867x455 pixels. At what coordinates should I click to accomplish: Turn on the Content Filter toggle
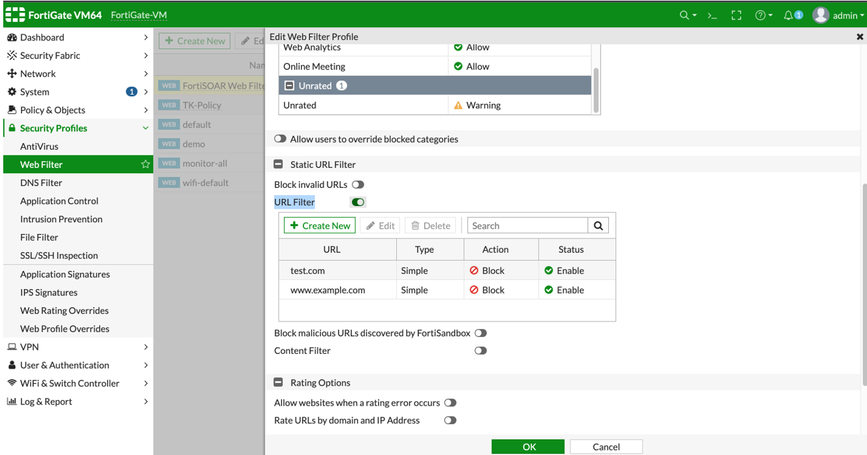tap(480, 351)
